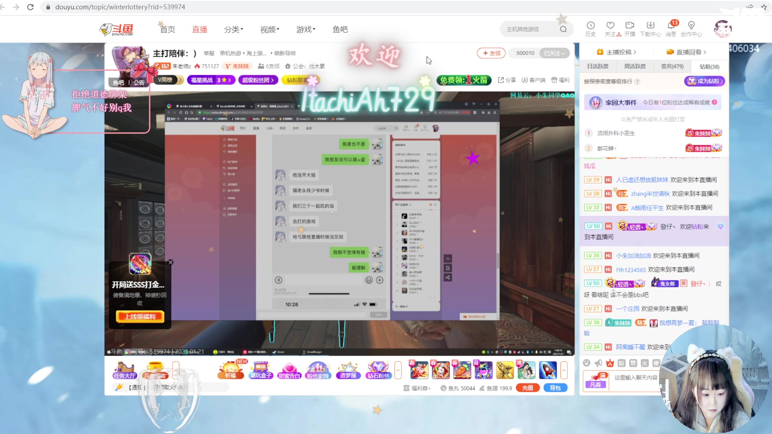Switch to the 周活跃度 tab
Viewport: 772px width, 434px height.
pyautogui.click(x=635, y=66)
